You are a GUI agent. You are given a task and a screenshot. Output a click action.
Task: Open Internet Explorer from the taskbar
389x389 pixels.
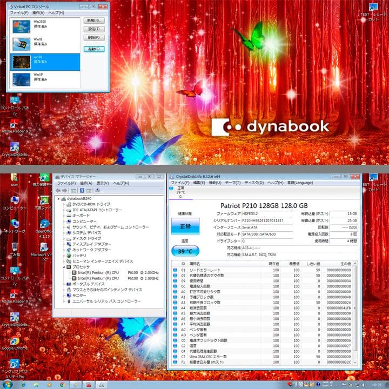[x=23, y=385]
